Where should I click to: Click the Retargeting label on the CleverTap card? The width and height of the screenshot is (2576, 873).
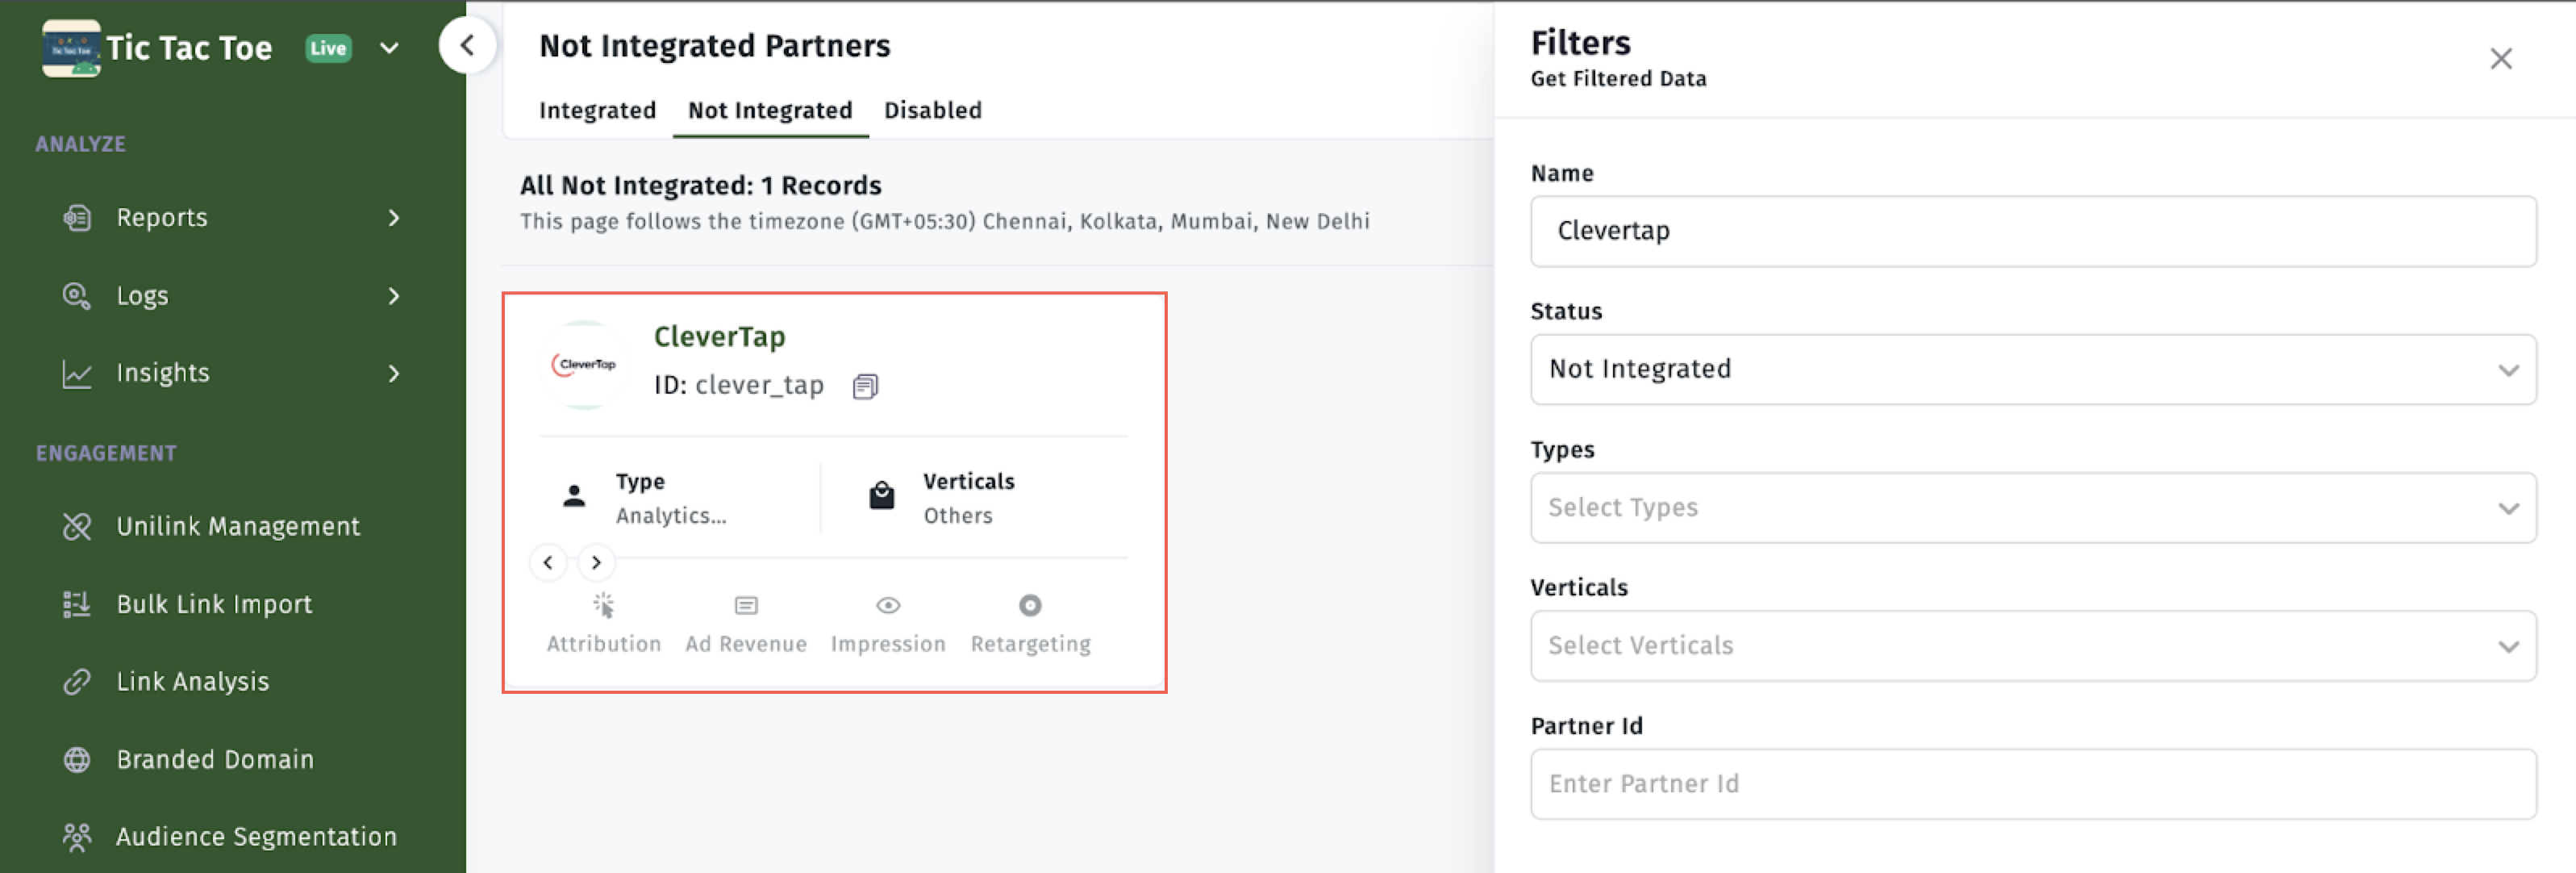[x=1030, y=644]
